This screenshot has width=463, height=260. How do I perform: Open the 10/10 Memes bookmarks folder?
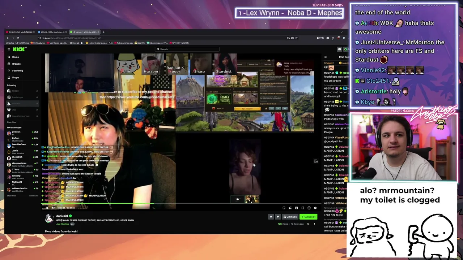[22, 43]
